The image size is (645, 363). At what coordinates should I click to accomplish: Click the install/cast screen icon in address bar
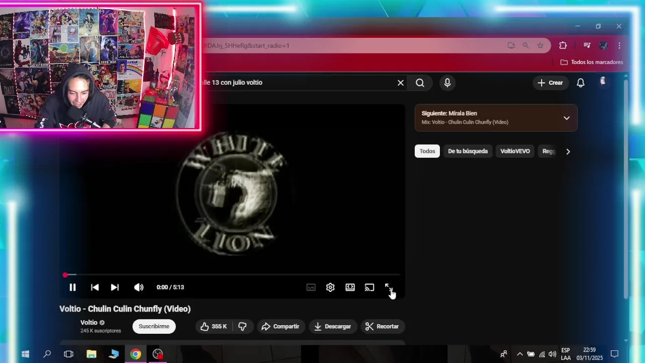[x=511, y=45]
